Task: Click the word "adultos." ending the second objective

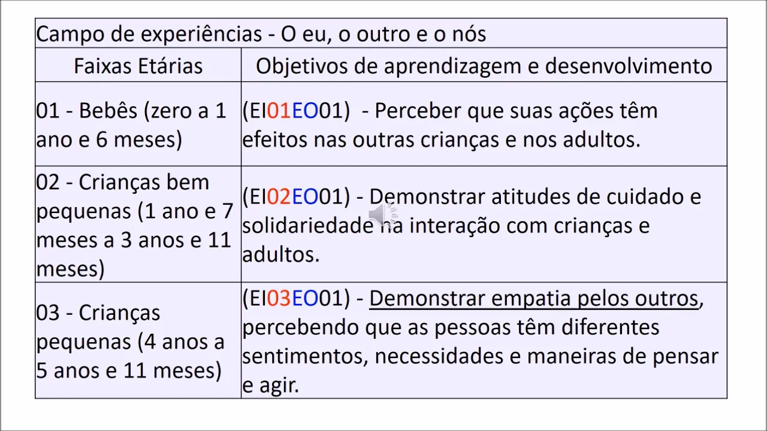Action: point(280,254)
